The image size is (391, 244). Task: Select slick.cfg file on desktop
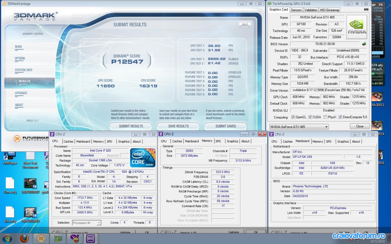(10, 215)
